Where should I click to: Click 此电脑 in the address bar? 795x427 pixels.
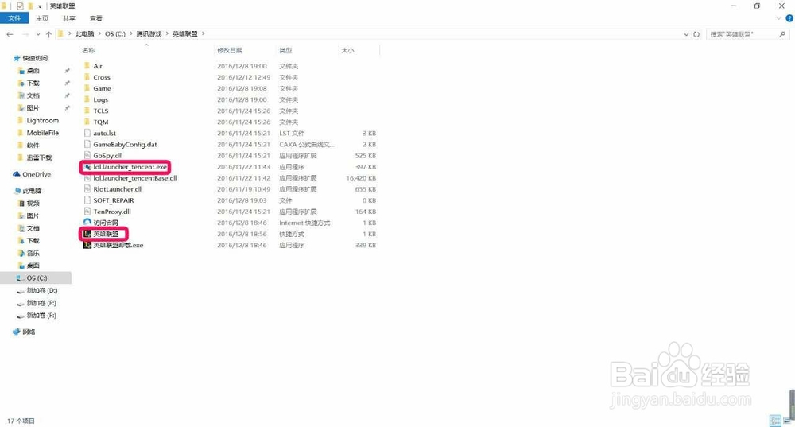85,34
